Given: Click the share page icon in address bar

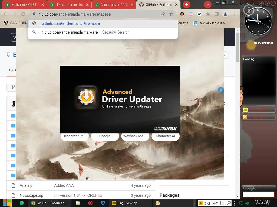Looking at the screenshot, I should pyautogui.click(x=163, y=14).
